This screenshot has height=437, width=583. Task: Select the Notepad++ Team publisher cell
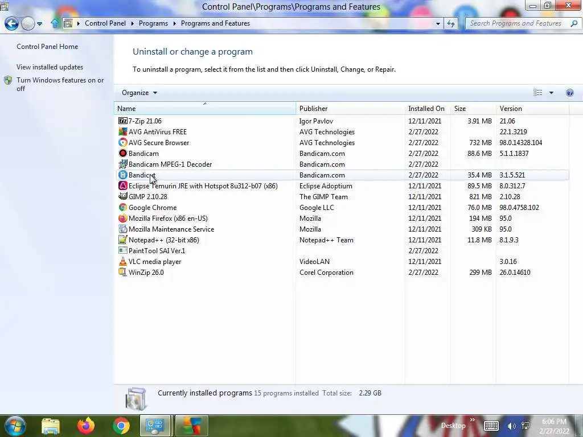tap(326, 240)
